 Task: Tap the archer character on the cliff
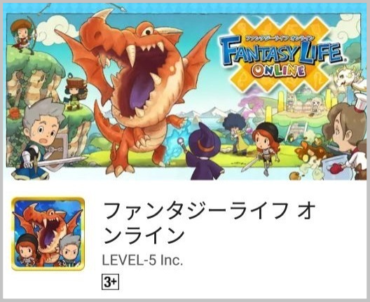24,36
